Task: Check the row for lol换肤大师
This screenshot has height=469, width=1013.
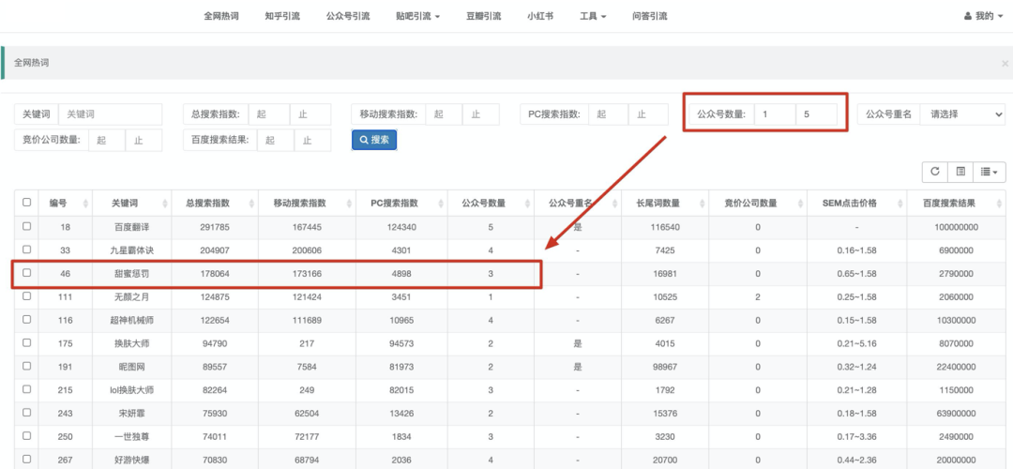Action: click(x=26, y=389)
